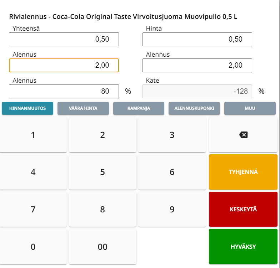The image size is (280, 268).
Task: Select the Väärä hinta reason
Action: tap(83, 108)
